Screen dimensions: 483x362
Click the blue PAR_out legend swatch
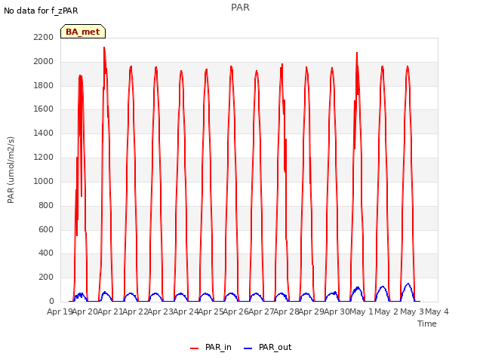pyautogui.click(x=248, y=348)
